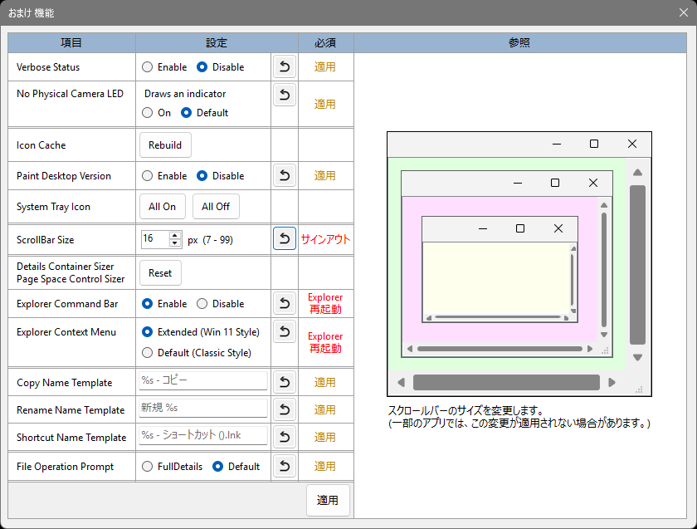Image resolution: width=697 pixels, height=529 pixels.
Task: Close the おまけ 機能 dialog window
Action: [684, 12]
